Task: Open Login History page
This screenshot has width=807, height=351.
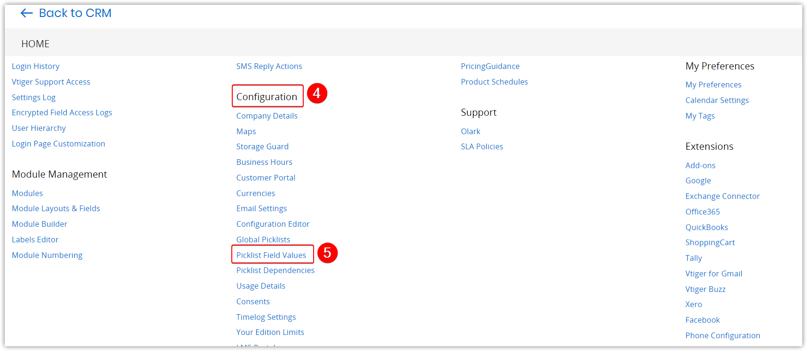Action: click(35, 66)
